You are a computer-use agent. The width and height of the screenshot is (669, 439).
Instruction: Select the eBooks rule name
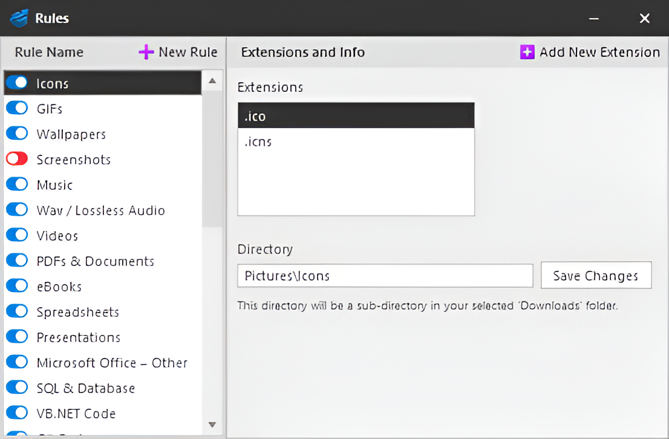tap(59, 287)
